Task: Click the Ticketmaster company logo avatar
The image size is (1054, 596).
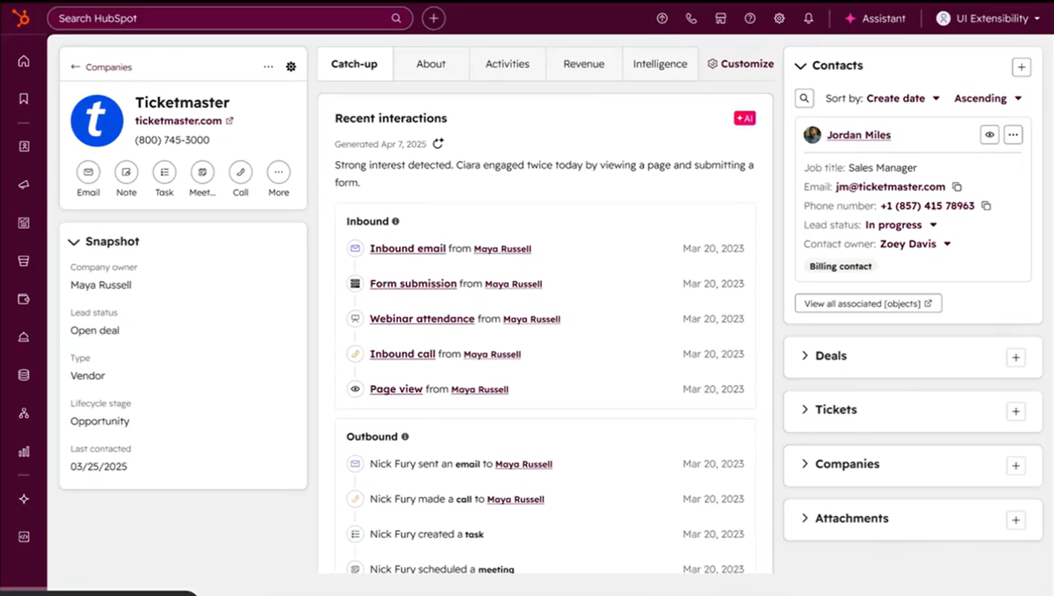Action: point(97,121)
